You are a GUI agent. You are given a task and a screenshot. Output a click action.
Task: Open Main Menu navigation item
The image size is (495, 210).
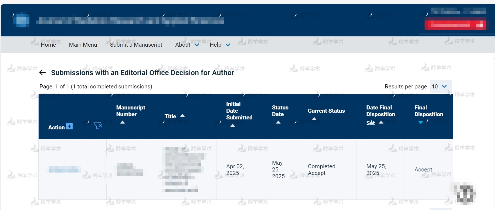(83, 45)
